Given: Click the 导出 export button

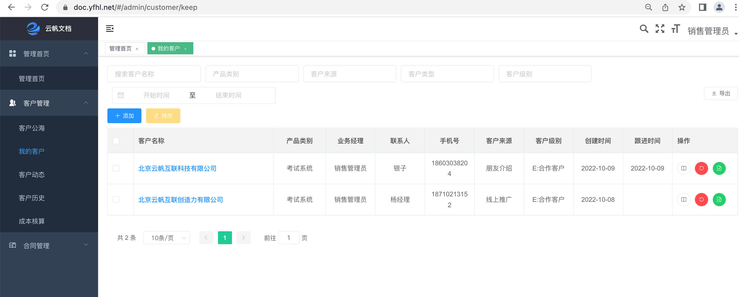Looking at the screenshot, I should point(721,93).
